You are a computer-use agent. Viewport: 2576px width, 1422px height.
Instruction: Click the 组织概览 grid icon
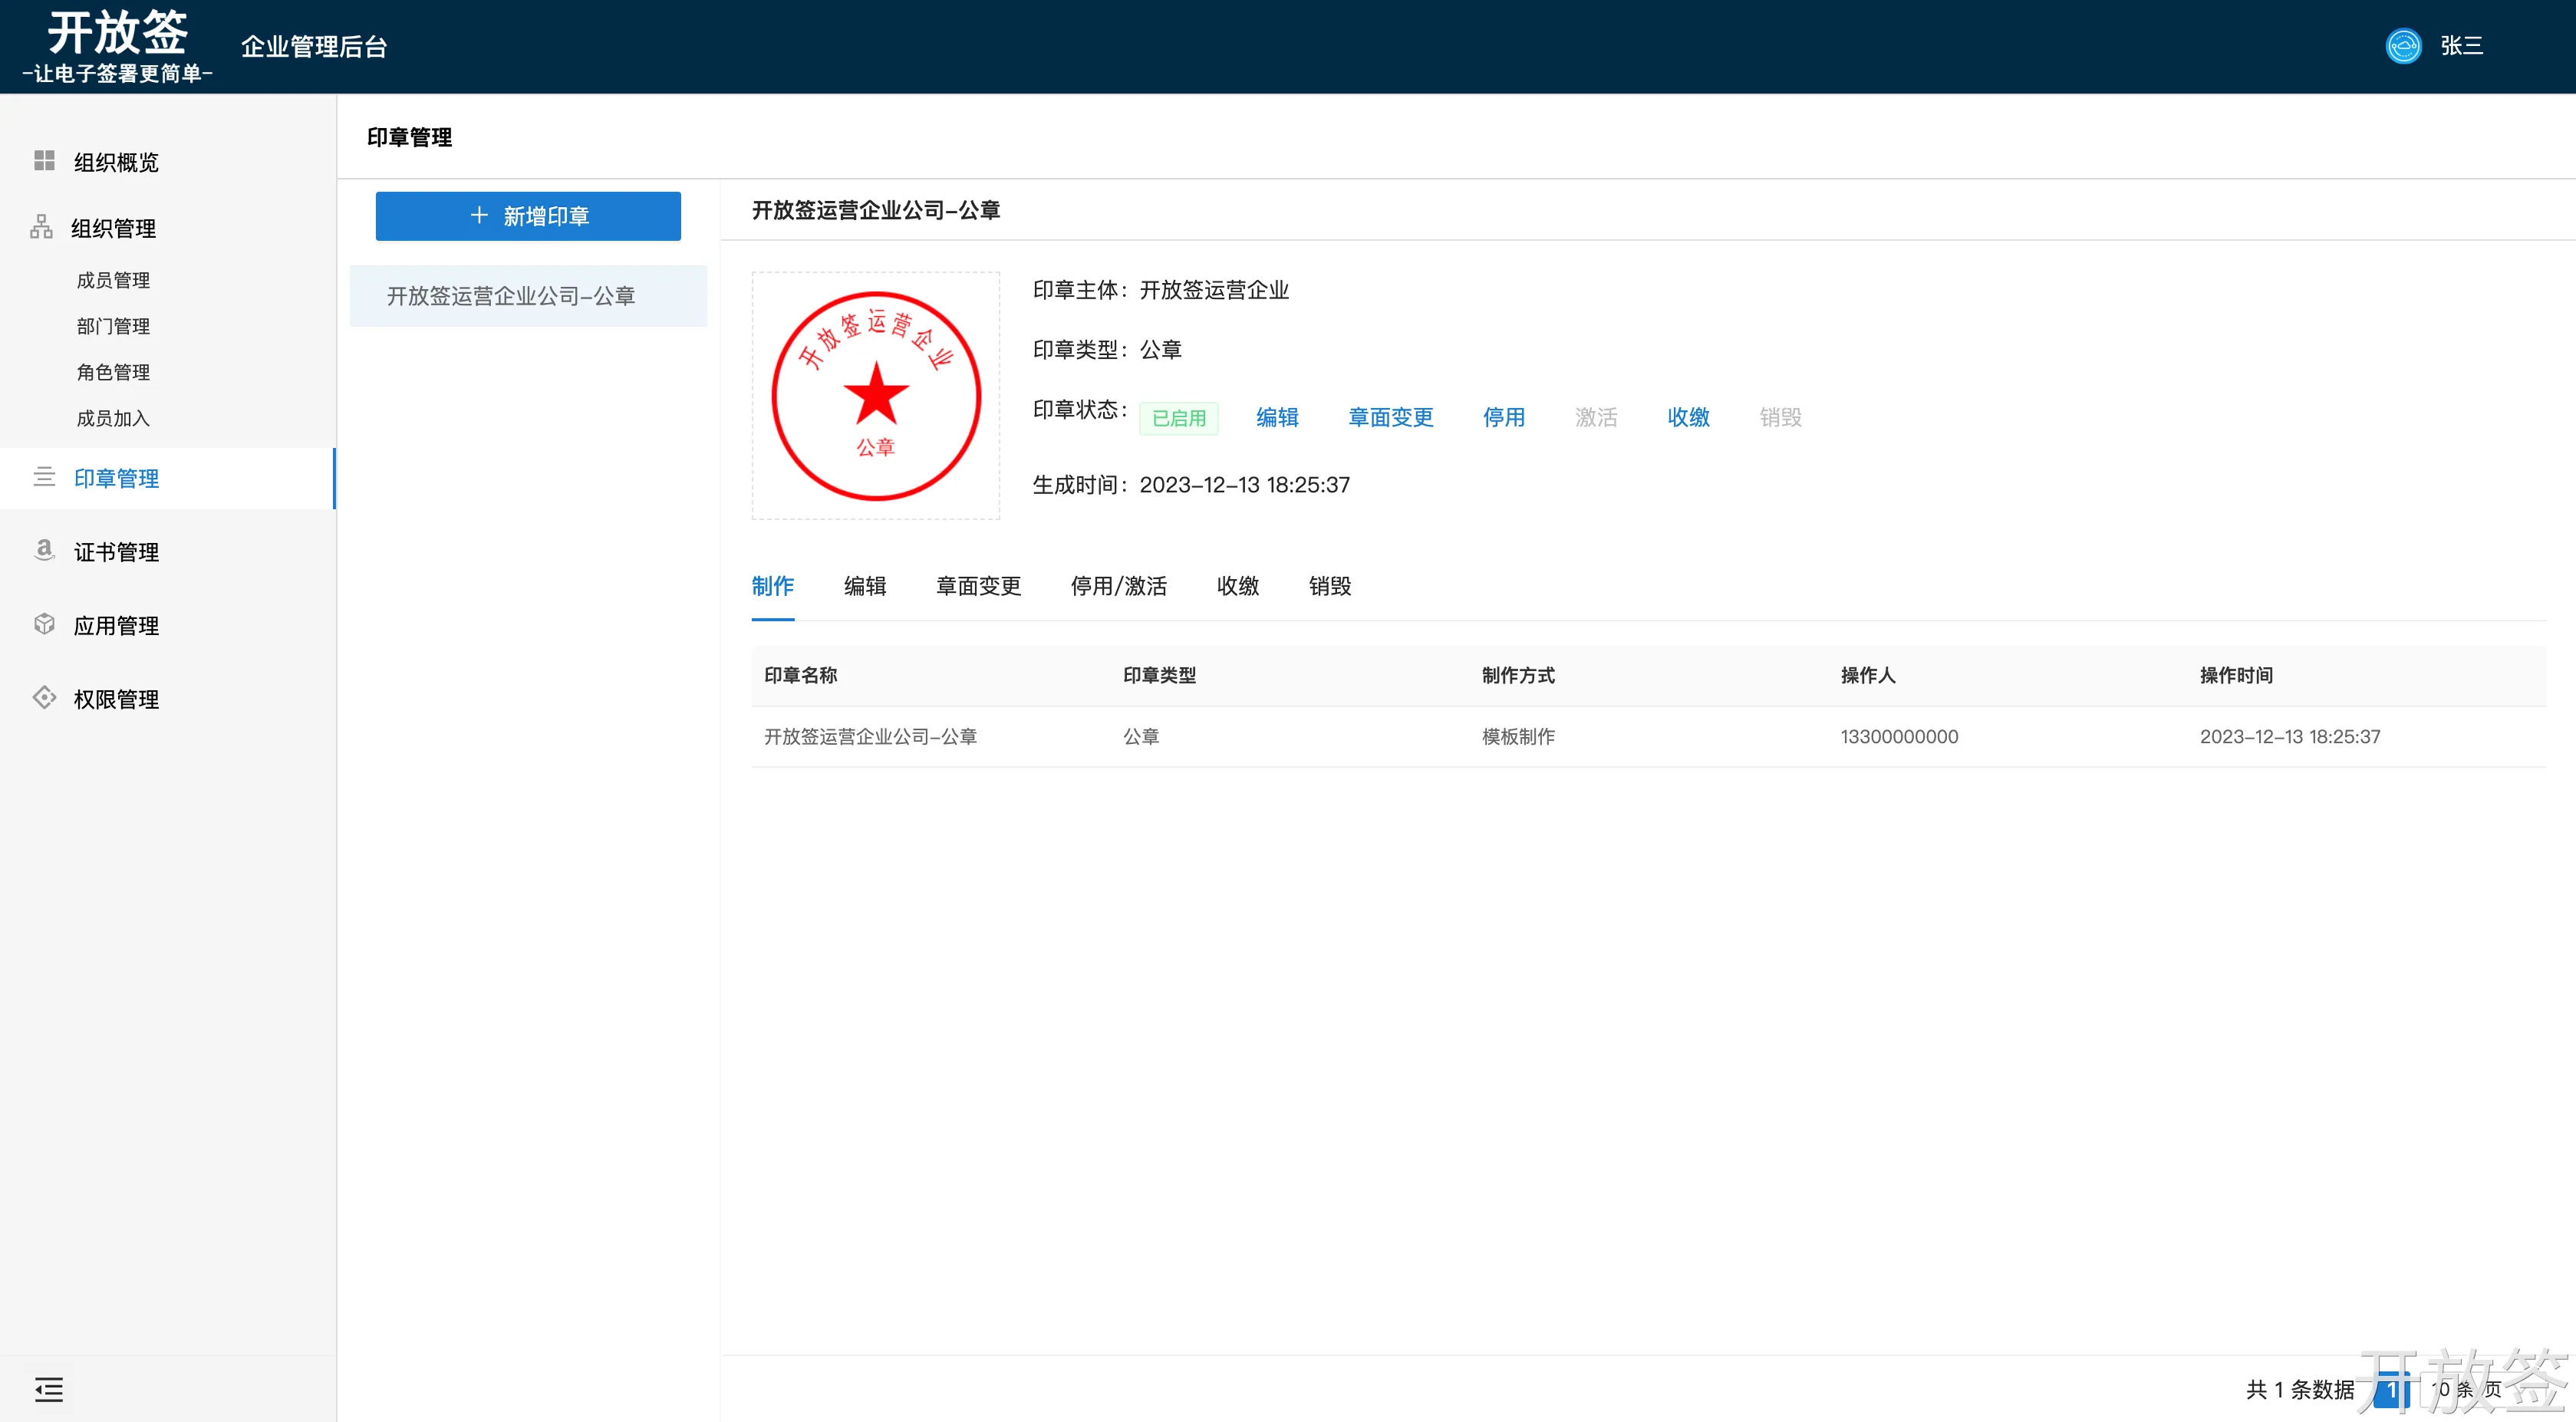[44, 161]
